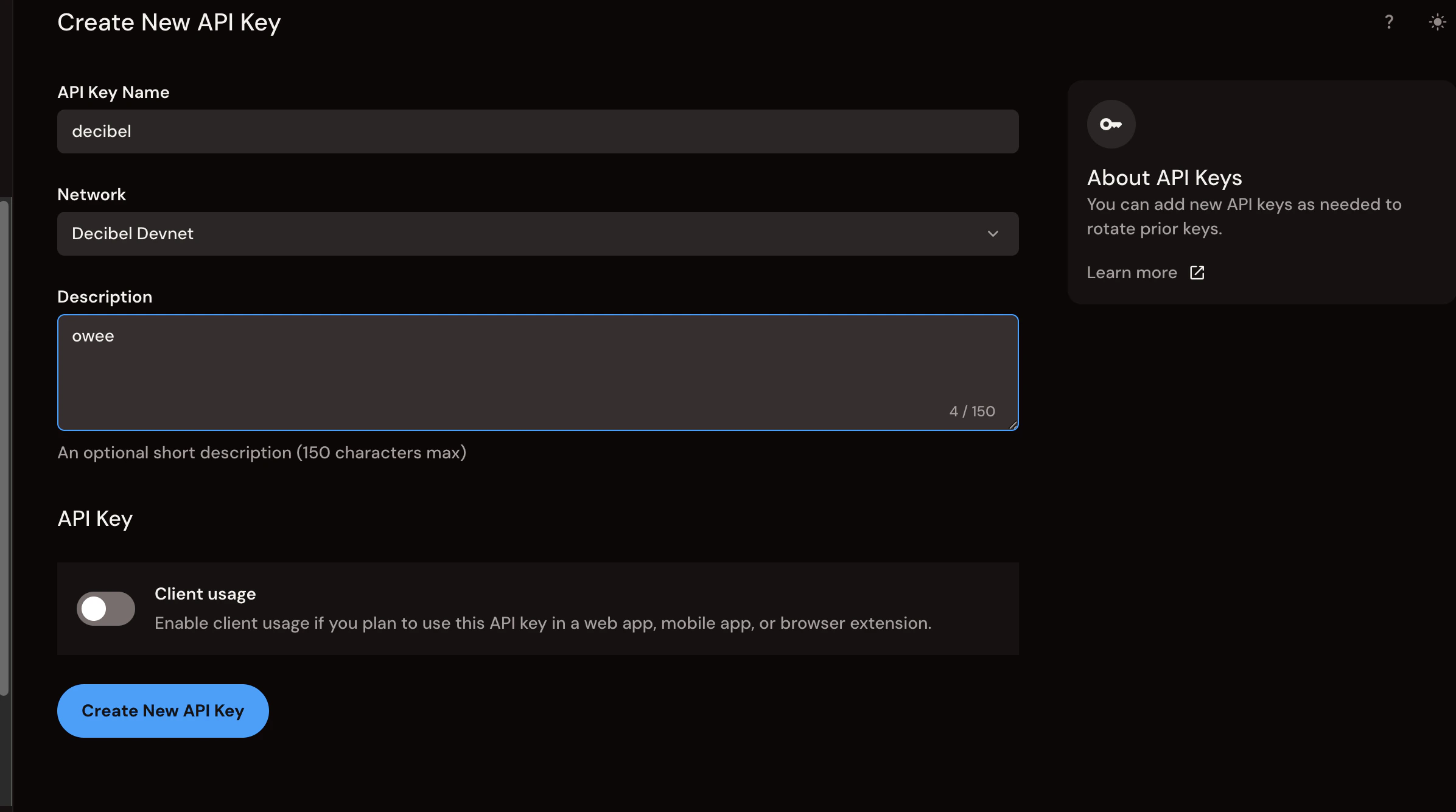Screen dimensions: 1456x812
Task: Switch to light theme using the sun icon
Action: (x=1437, y=22)
